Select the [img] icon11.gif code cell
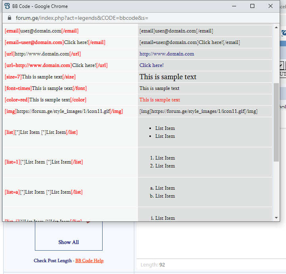The width and height of the screenshot is (286, 274). click(70, 111)
